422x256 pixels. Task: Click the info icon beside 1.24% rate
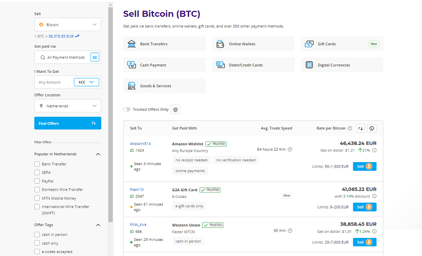coord(374,231)
